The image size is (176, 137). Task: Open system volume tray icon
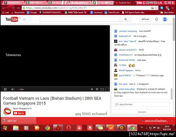click(x=159, y=128)
